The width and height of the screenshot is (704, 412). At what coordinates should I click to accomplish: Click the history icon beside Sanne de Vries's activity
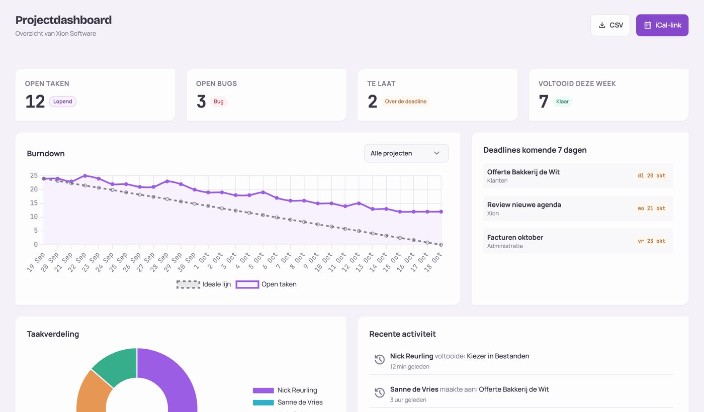pos(380,393)
